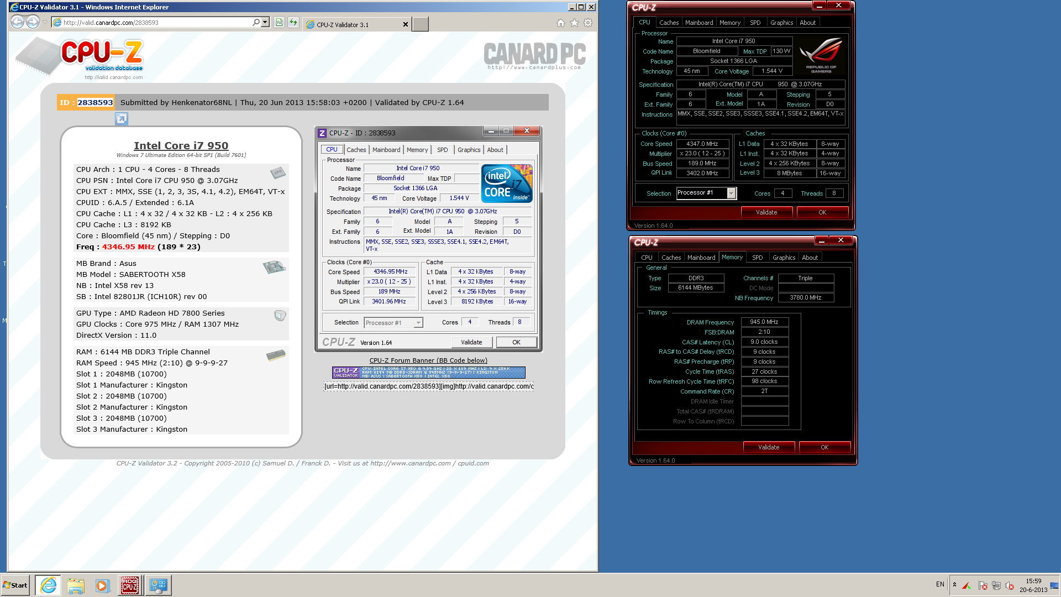The height and width of the screenshot is (597, 1061).
Task: Open Processor #1 dropdown in embedded CPU-Z window
Action: (x=418, y=323)
